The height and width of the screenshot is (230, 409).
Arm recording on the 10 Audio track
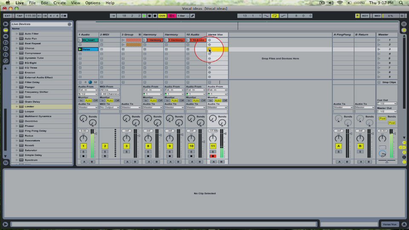191,156
